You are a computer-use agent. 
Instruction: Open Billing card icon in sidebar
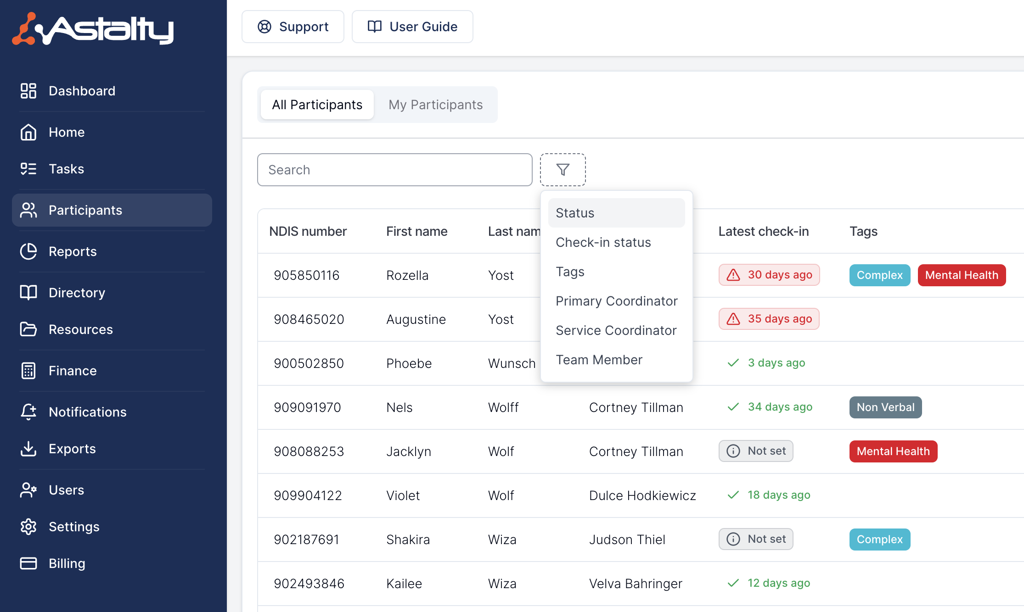pyautogui.click(x=28, y=563)
